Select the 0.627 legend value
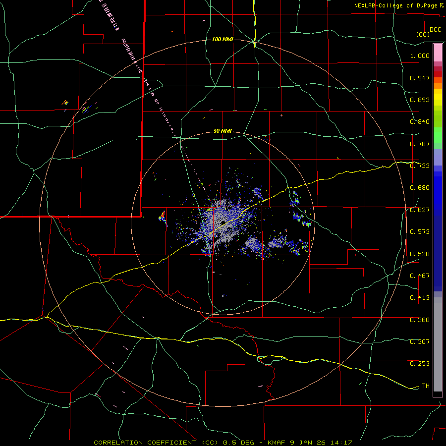The image size is (446, 446). 420,210
